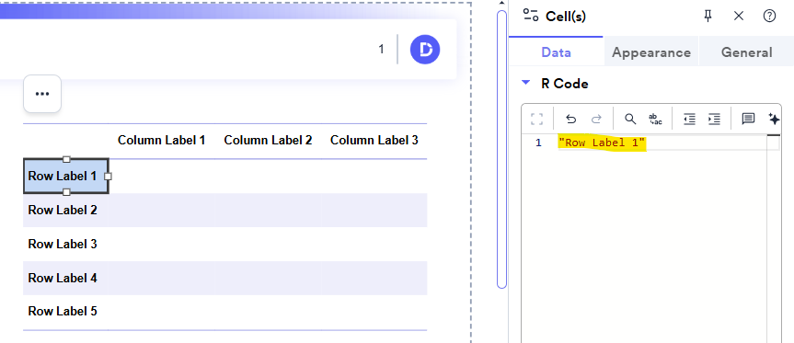Image resolution: width=794 pixels, height=343 pixels.
Task: Click the scrollbar up arrow
Action: point(501,3)
